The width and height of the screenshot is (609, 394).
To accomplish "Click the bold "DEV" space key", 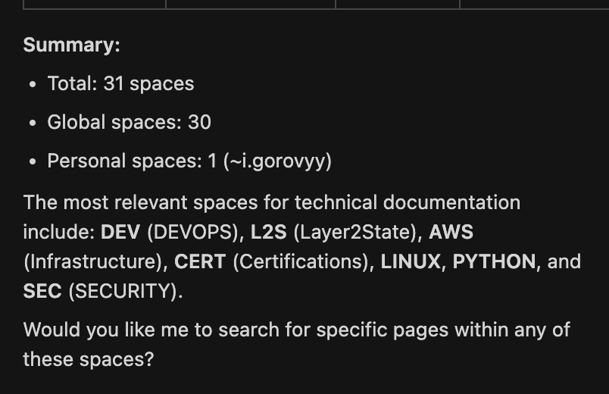I will coord(120,231).
